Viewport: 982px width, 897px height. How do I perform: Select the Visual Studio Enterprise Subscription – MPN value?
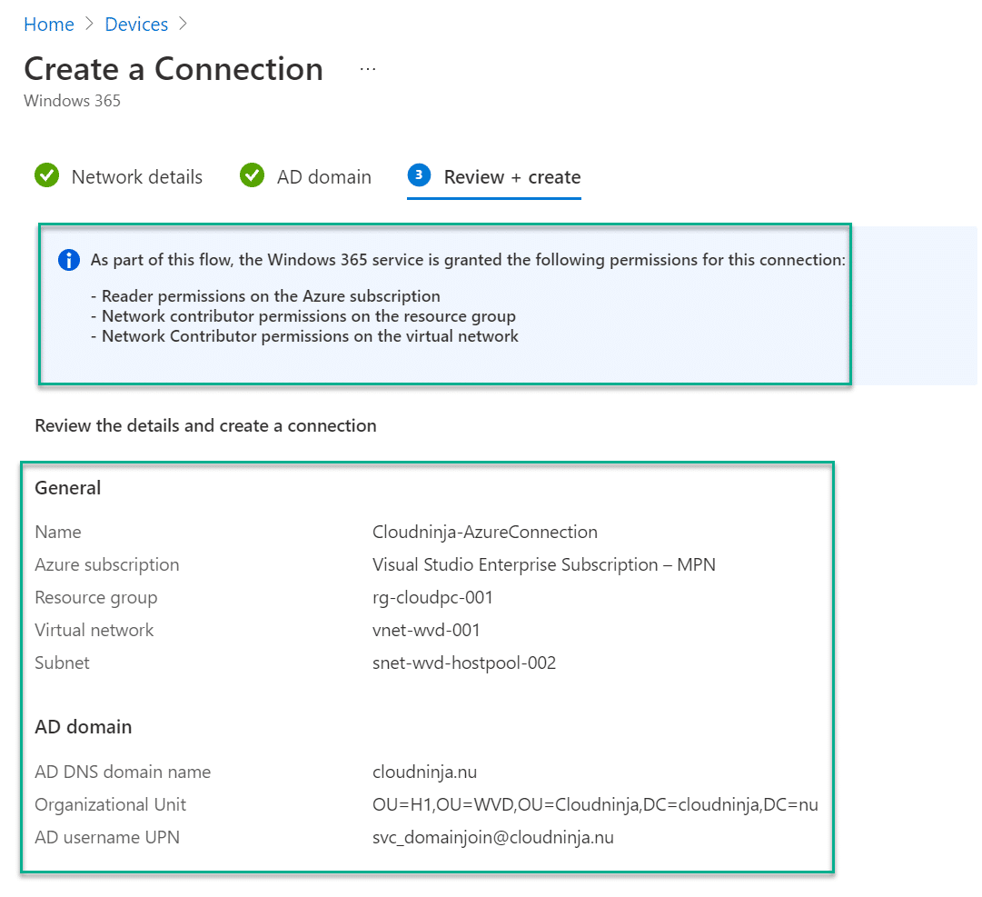[543, 565]
